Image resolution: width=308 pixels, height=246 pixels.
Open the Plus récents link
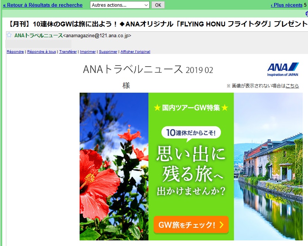tap(286, 5)
